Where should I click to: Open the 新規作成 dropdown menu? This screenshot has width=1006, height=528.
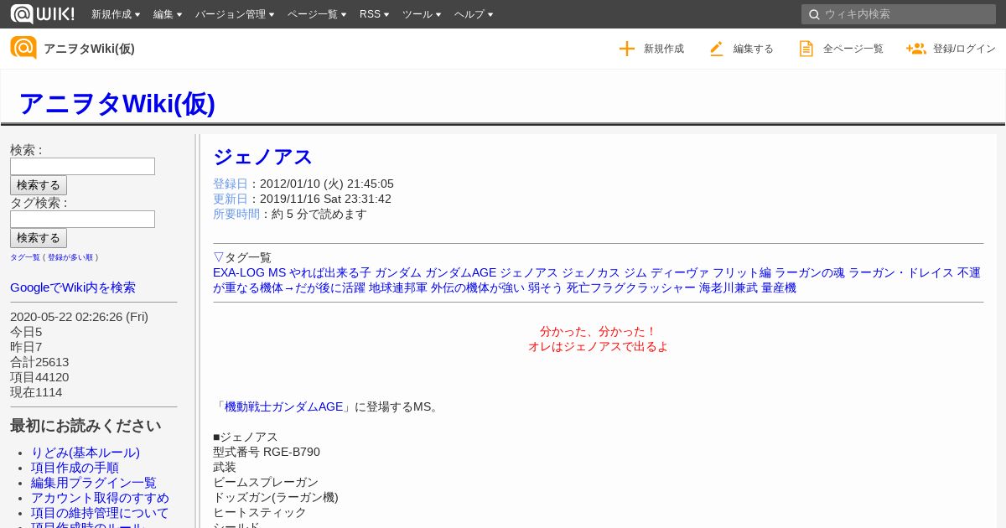(x=116, y=14)
